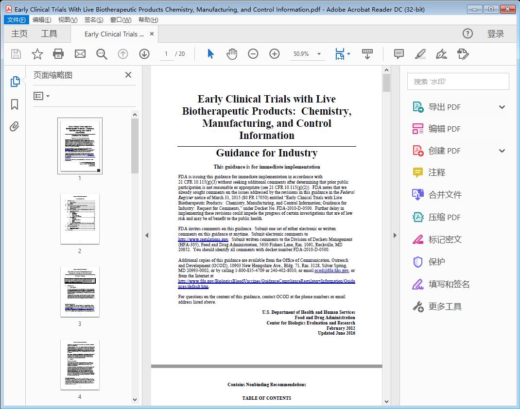Click the stamp tool icon
The height and width of the screenshot is (409, 520).
click(x=463, y=54)
